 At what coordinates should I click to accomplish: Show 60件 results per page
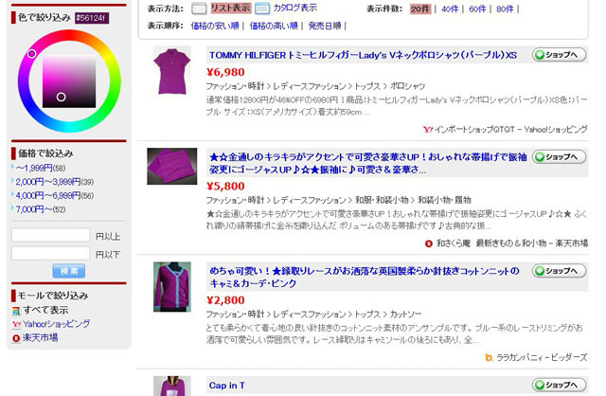[477, 9]
